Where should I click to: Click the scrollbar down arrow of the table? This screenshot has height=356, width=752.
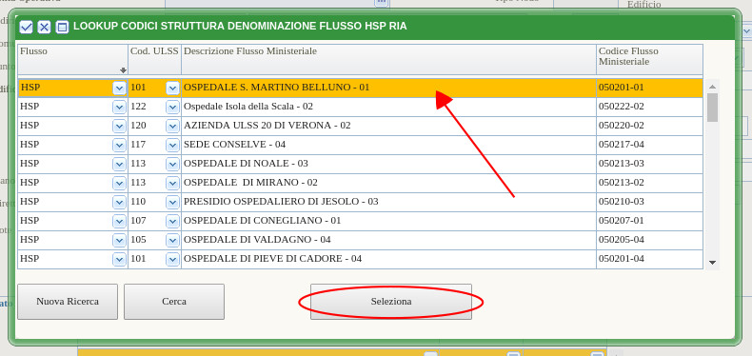click(x=712, y=263)
